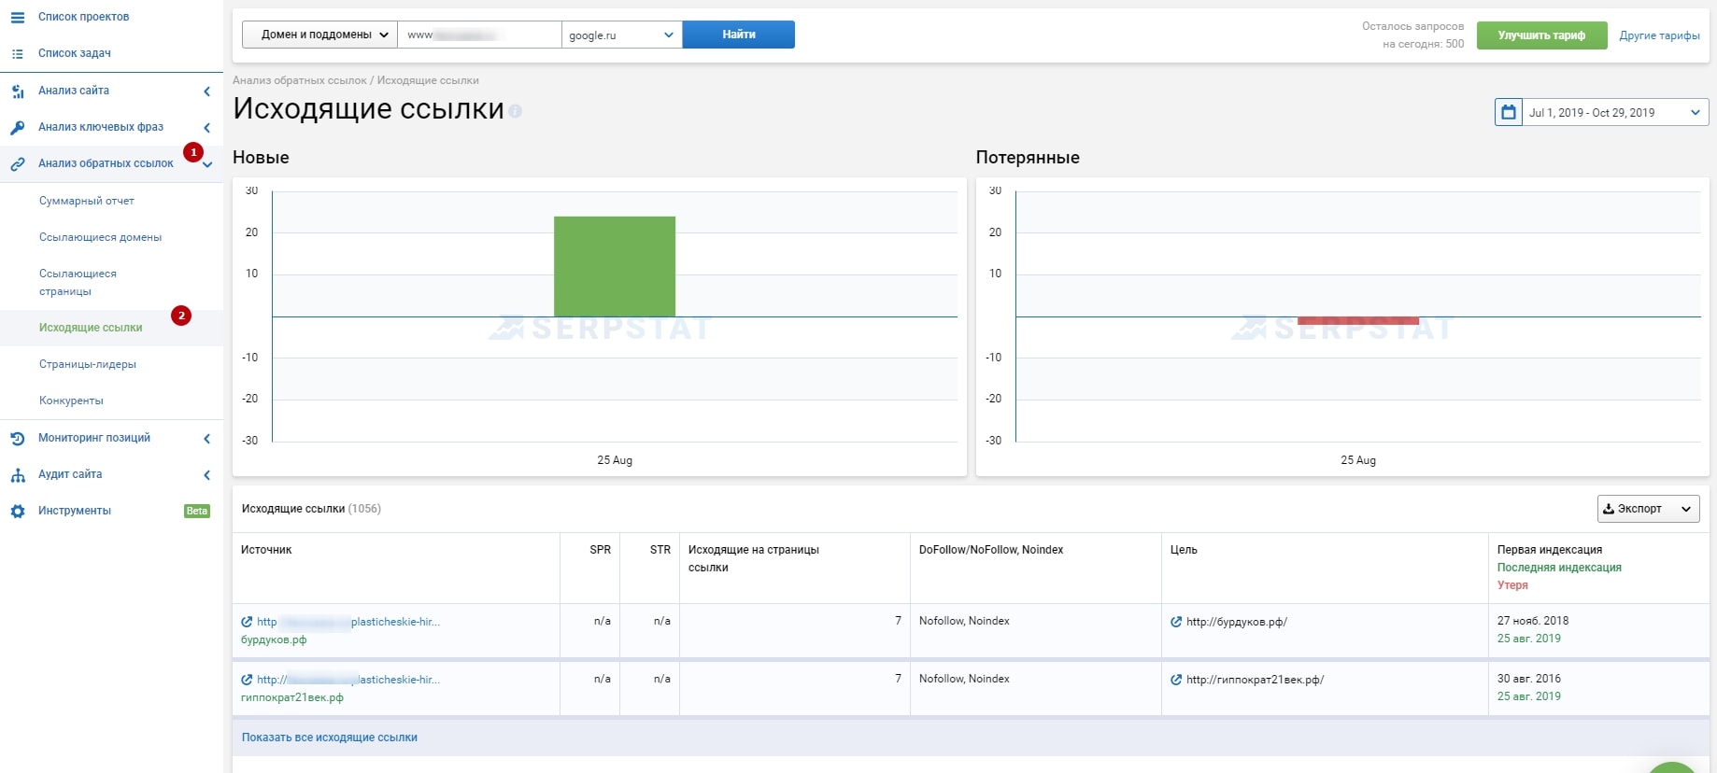Open external link icon for бурдуков.рф target
The image size is (1717, 773).
(1176, 622)
